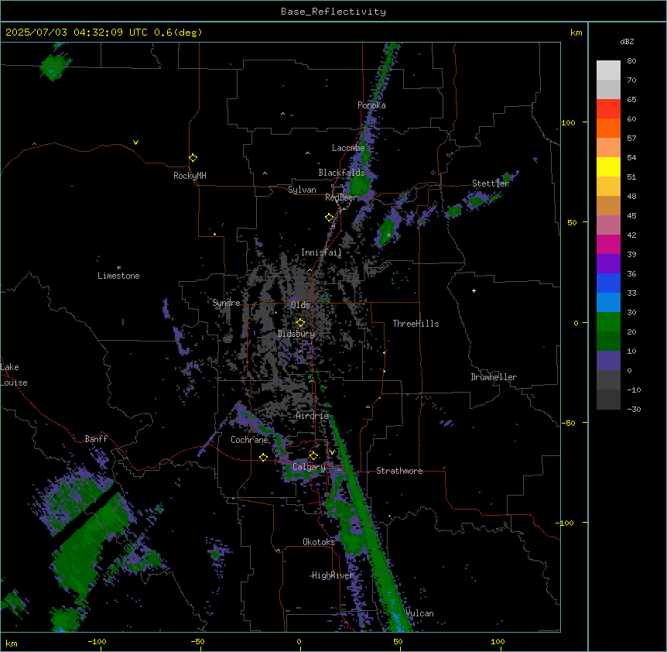Viewport: 667px width, 652px height.
Task: Click the yellow diamond marker above Calgary label
Action: [313, 456]
